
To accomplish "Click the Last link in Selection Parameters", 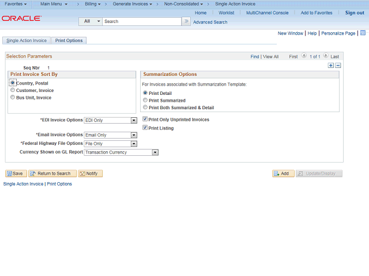I will [334, 56].
